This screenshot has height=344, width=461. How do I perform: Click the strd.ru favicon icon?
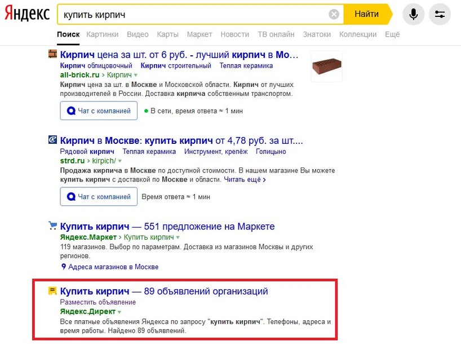(x=52, y=139)
